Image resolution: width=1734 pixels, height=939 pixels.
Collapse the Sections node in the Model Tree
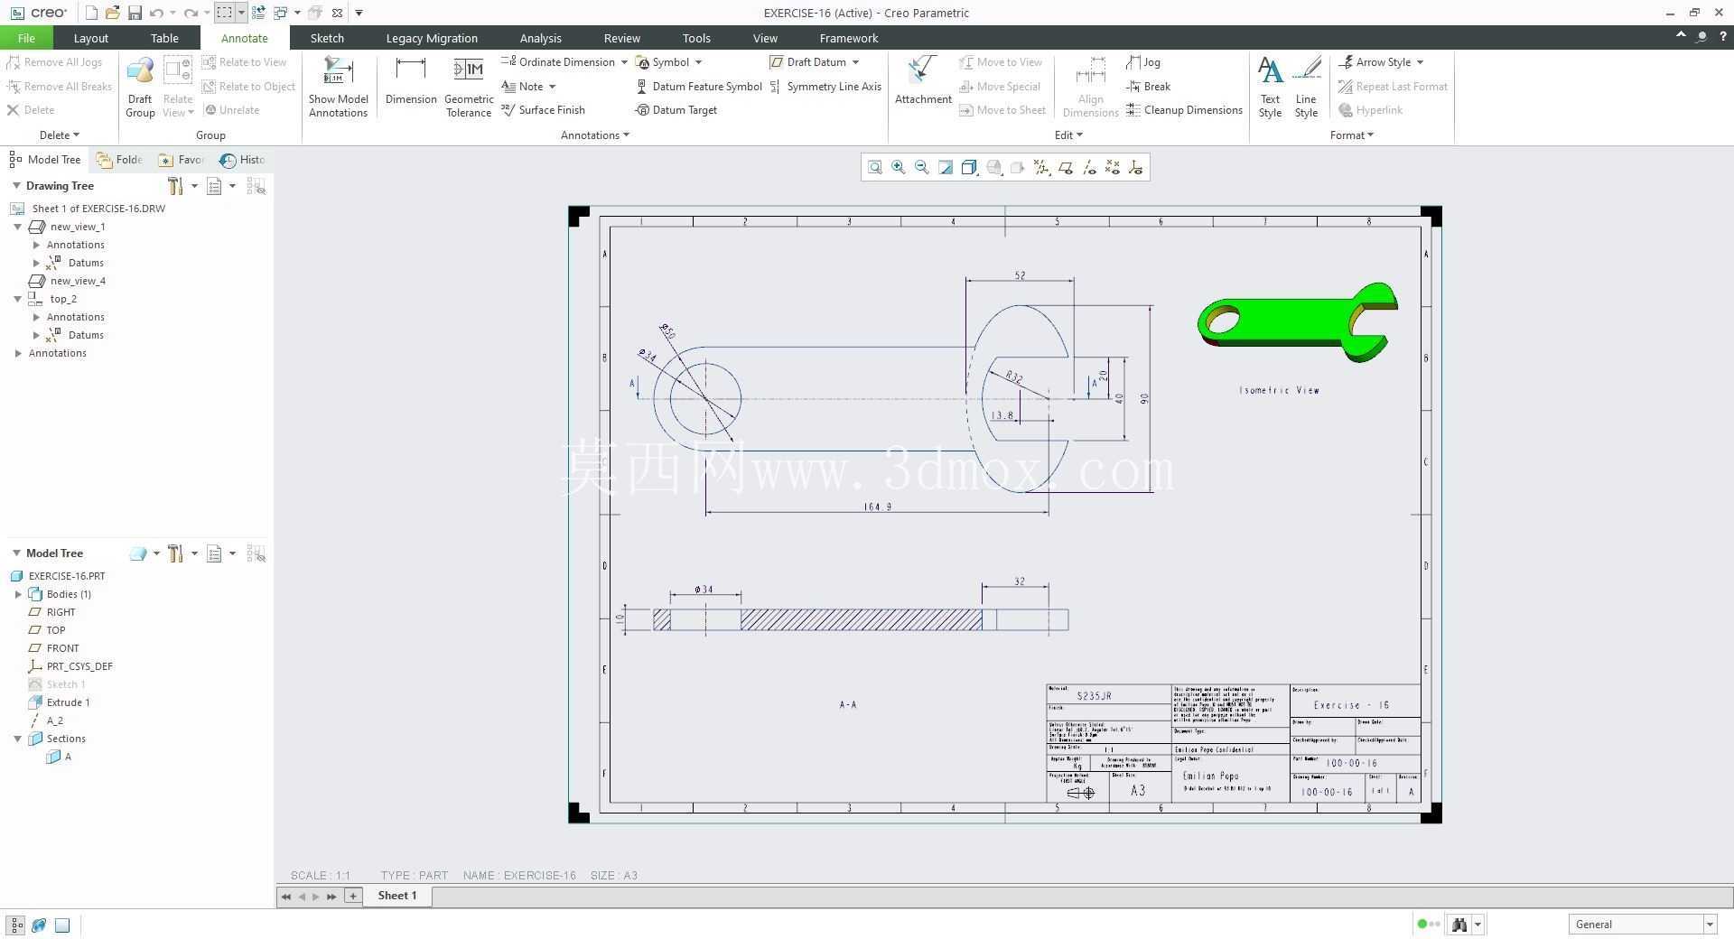[x=18, y=739]
